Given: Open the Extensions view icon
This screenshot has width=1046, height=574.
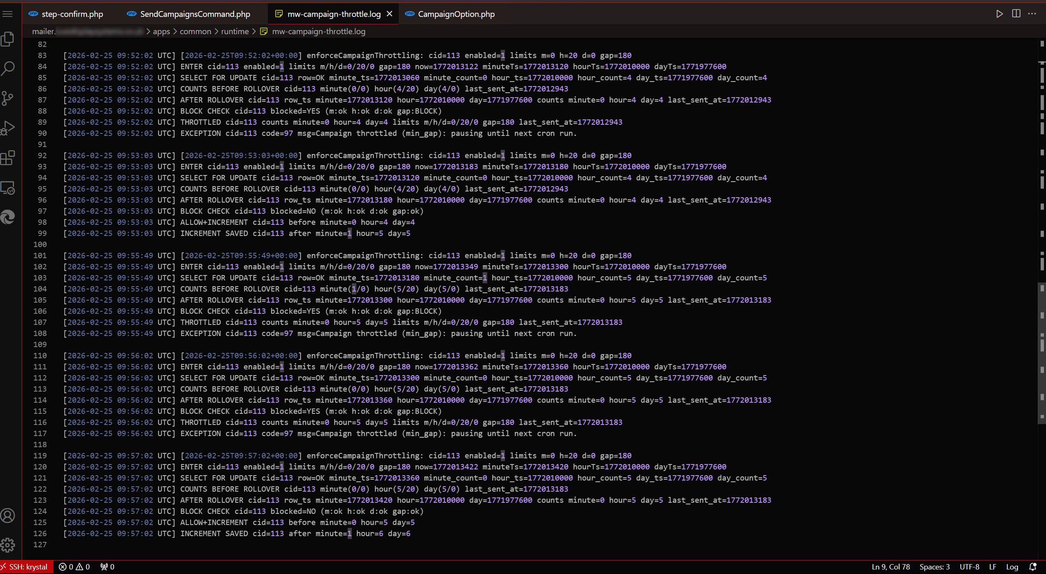Looking at the screenshot, I should [8, 158].
